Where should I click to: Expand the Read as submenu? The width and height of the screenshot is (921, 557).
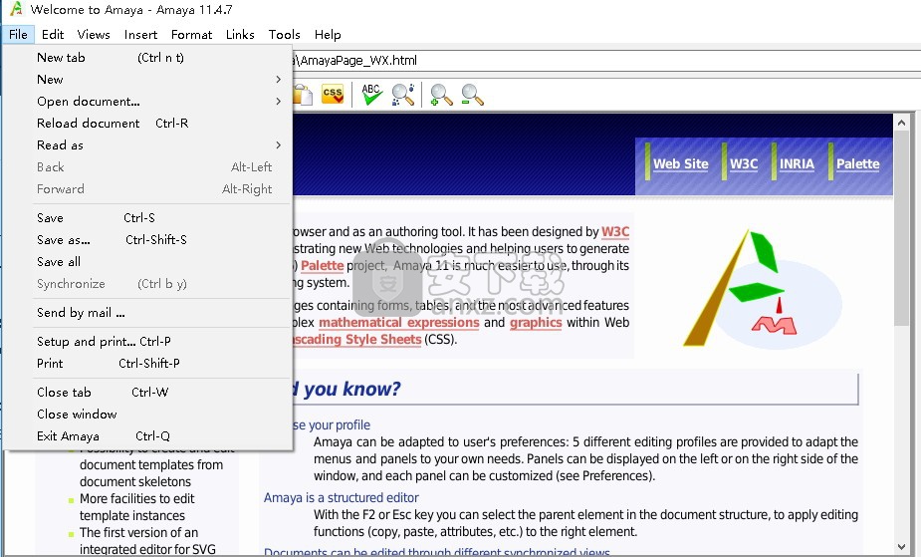click(x=148, y=145)
